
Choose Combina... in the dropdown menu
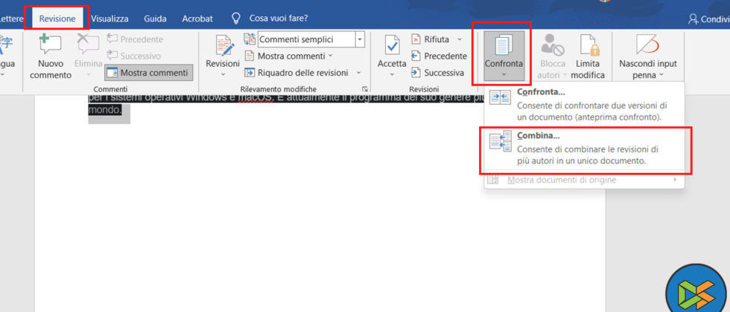pos(584,149)
